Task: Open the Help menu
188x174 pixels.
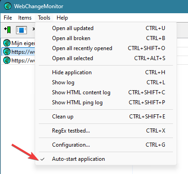Action: click(62, 18)
